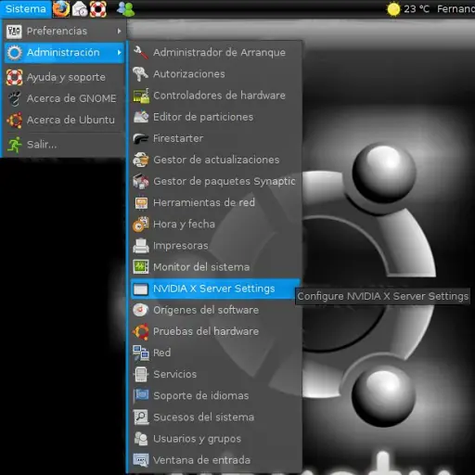Click the Firestarter icon
The image size is (475, 475).
point(141,138)
